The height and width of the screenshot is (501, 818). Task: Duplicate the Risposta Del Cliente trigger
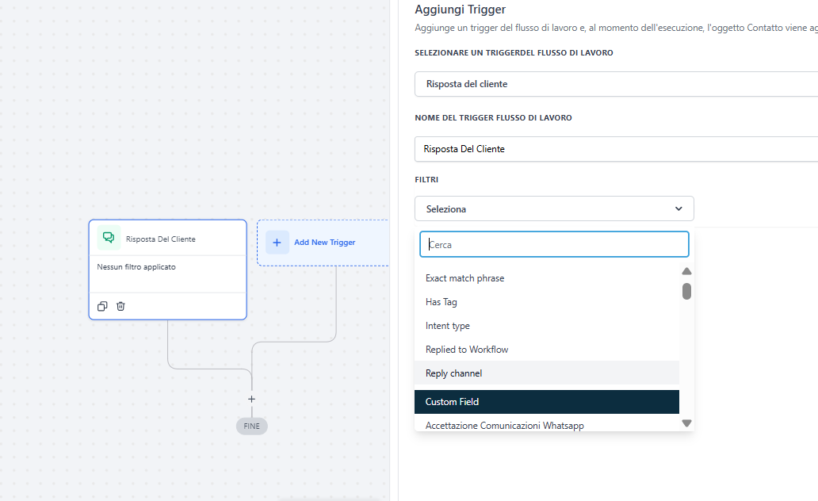[102, 306]
